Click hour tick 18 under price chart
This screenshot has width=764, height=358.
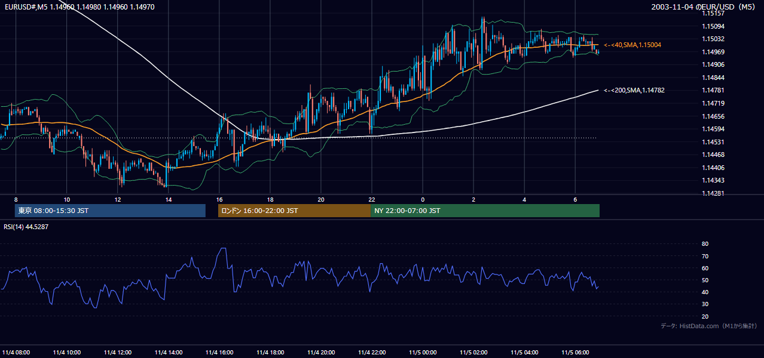[270, 199]
